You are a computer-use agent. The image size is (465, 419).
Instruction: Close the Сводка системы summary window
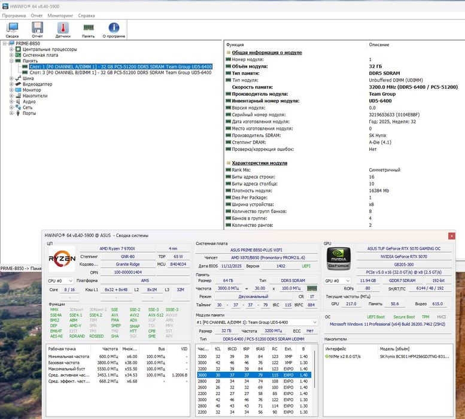click(451, 235)
